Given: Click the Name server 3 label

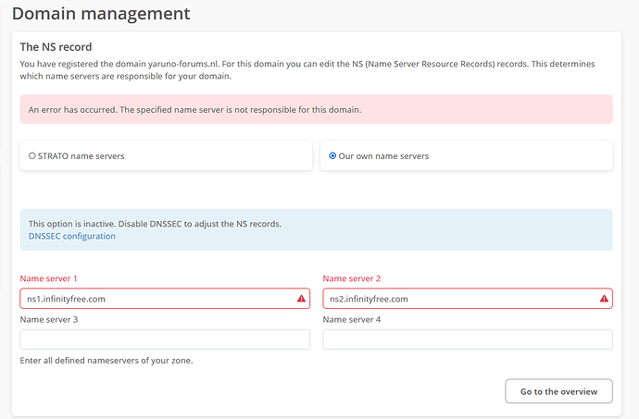Looking at the screenshot, I should pyautogui.click(x=49, y=320).
